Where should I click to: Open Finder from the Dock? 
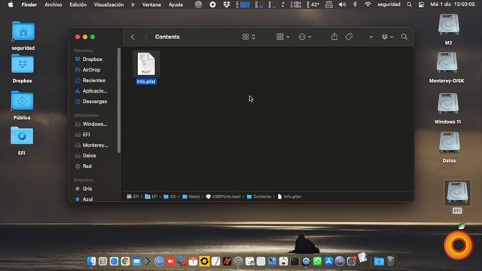pyautogui.click(x=91, y=261)
